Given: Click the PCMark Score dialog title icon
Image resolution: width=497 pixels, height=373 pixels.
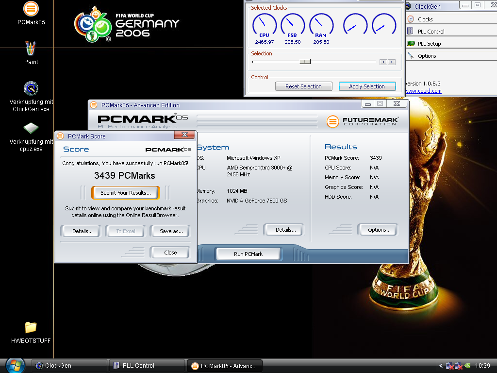Looking at the screenshot, I should tap(60, 136).
